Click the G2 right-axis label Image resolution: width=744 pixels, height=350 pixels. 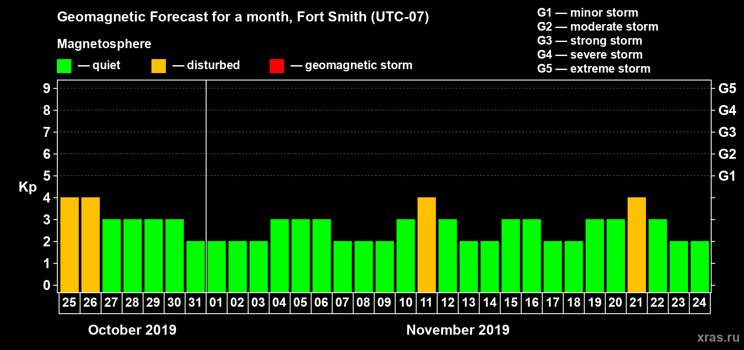(727, 154)
